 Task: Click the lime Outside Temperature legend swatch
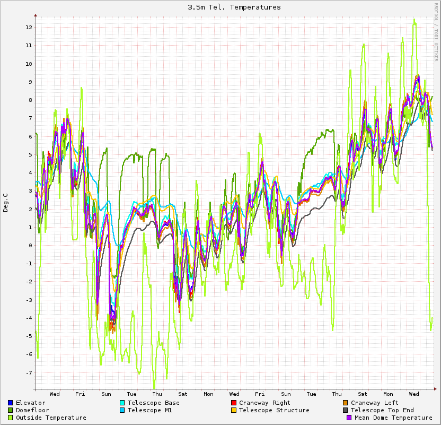11,418
